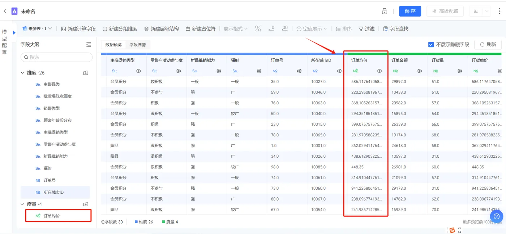Open settings gear of 零售户活动参与度 column
This screenshot has height=234, width=506.
point(179,71)
